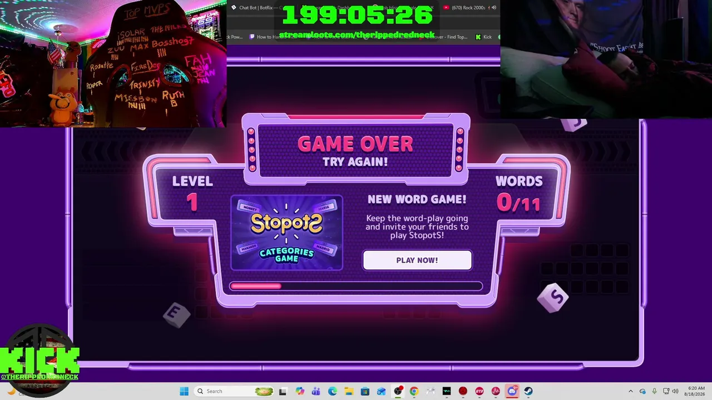
Task: Open the game controller taskbar app
Action: pos(430,391)
